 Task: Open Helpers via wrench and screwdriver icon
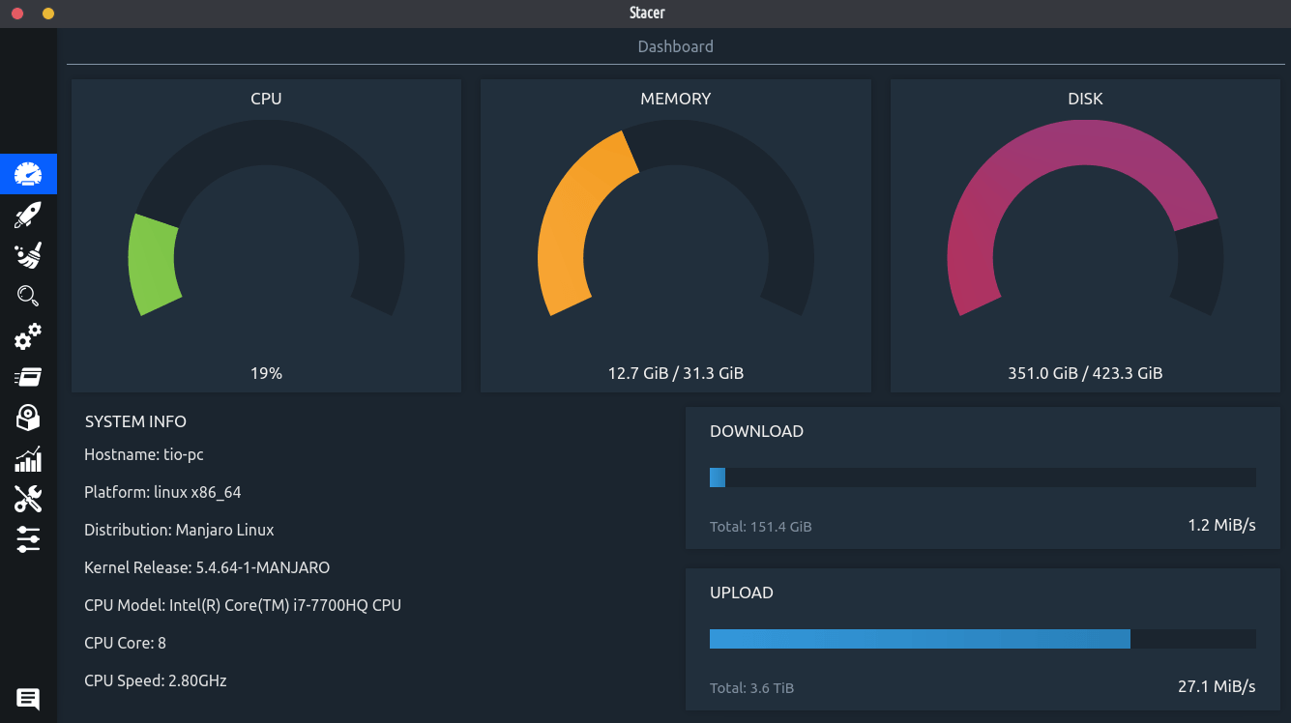[28, 499]
